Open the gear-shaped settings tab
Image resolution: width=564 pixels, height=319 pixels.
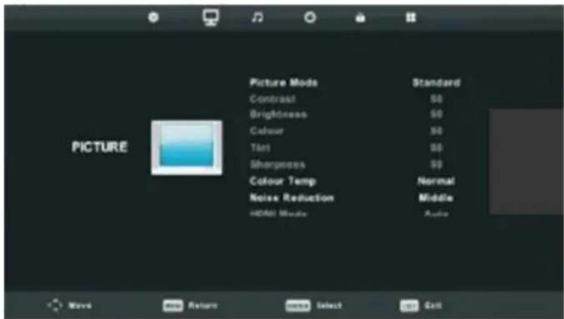(x=153, y=17)
